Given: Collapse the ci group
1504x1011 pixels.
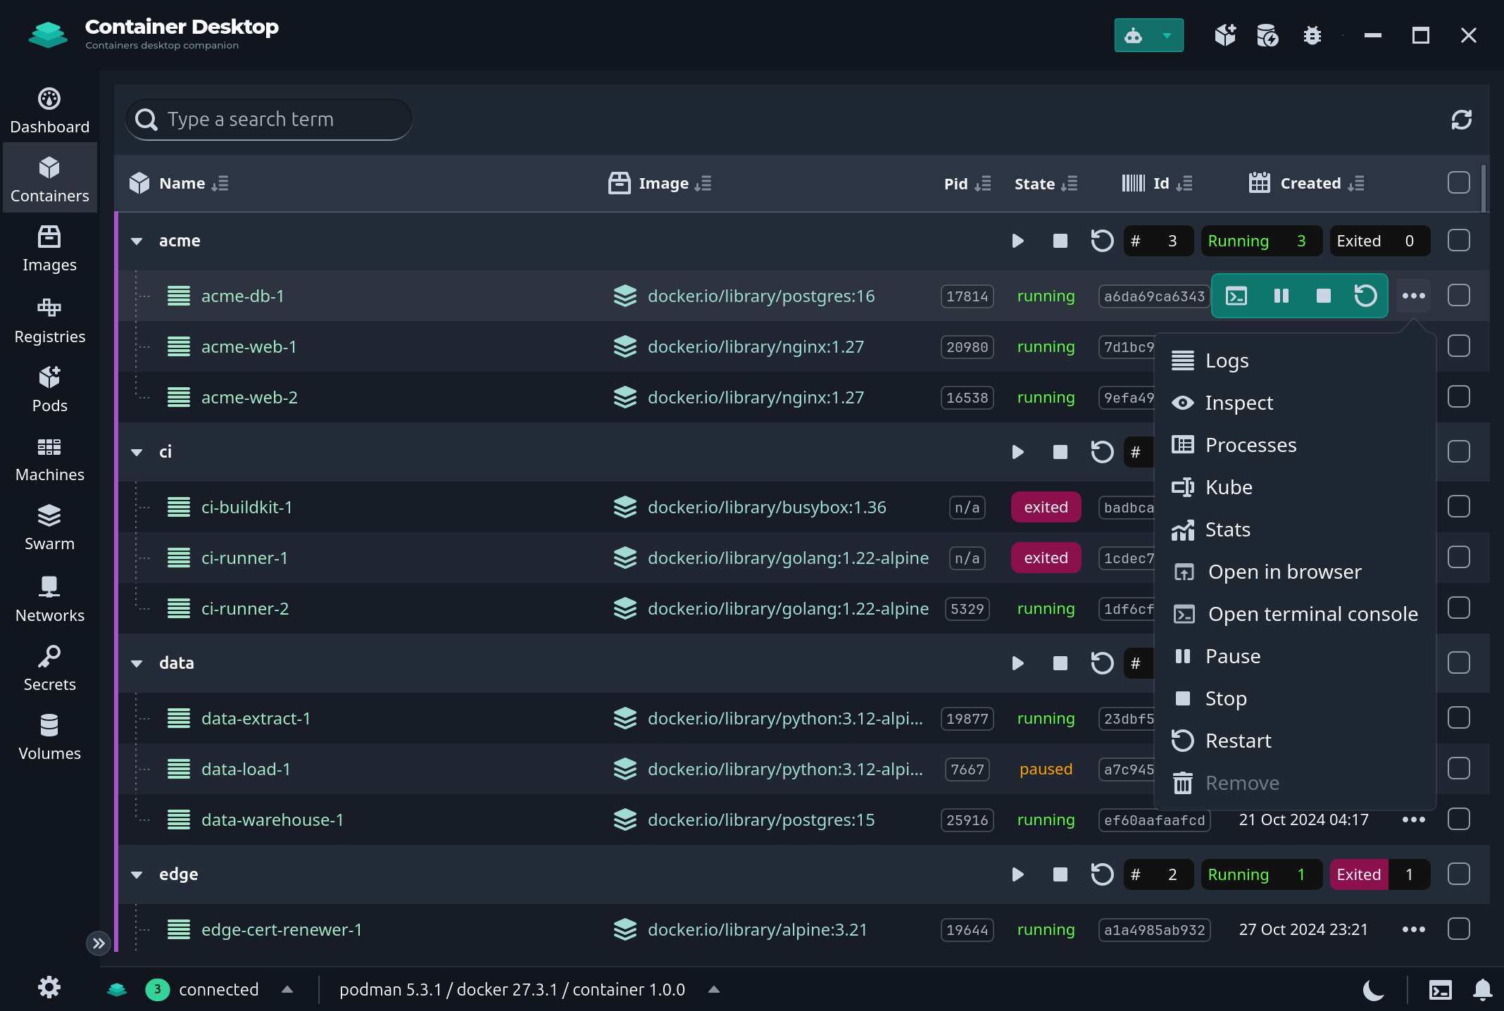Looking at the screenshot, I should pos(137,453).
